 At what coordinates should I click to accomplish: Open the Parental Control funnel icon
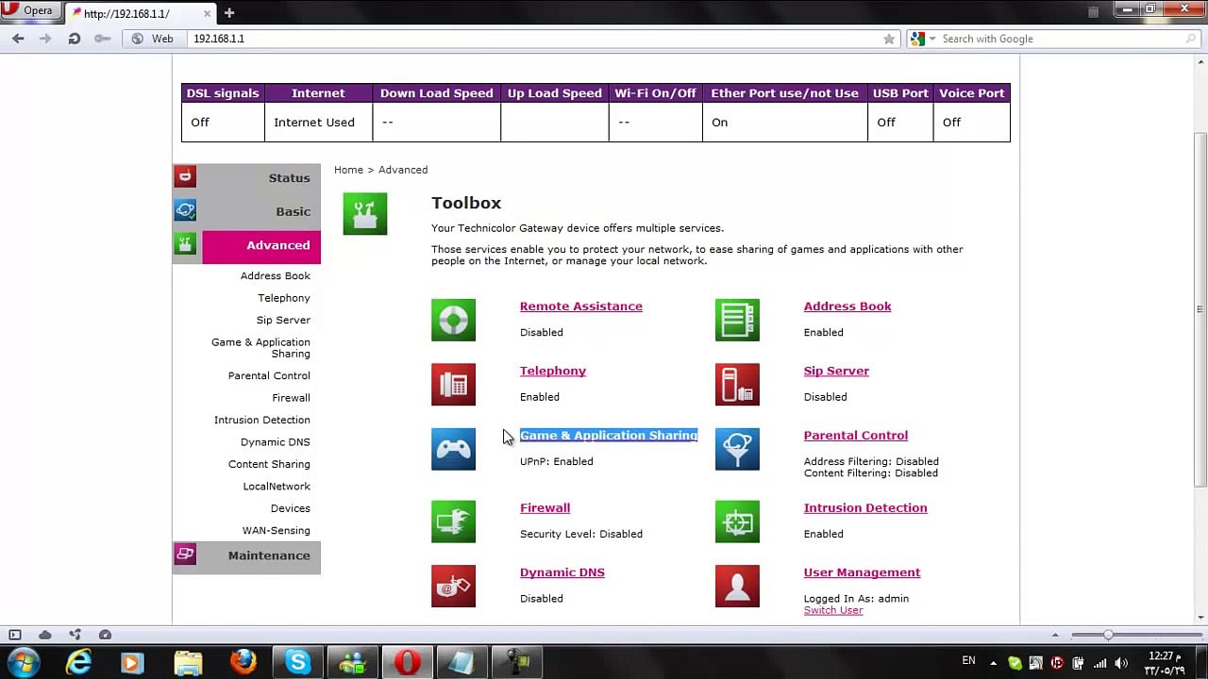pos(737,449)
